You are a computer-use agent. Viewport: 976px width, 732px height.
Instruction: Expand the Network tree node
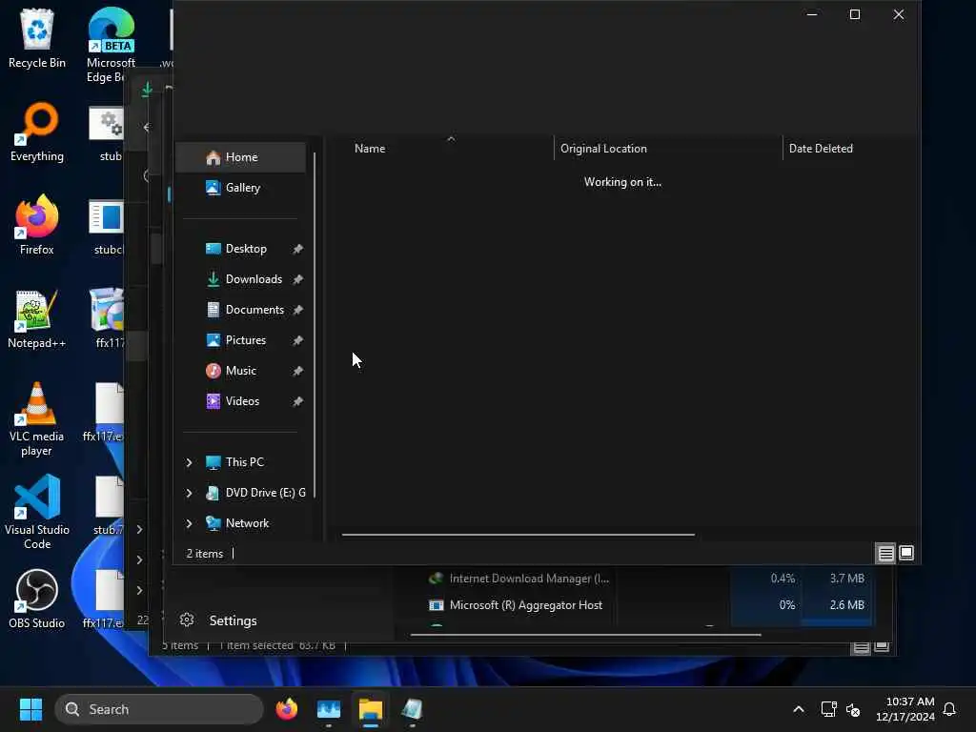[190, 523]
